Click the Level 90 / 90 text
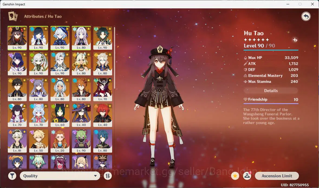The width and height of the screenshot is (319, 188). pyautogui.click(x=259, y=46)
